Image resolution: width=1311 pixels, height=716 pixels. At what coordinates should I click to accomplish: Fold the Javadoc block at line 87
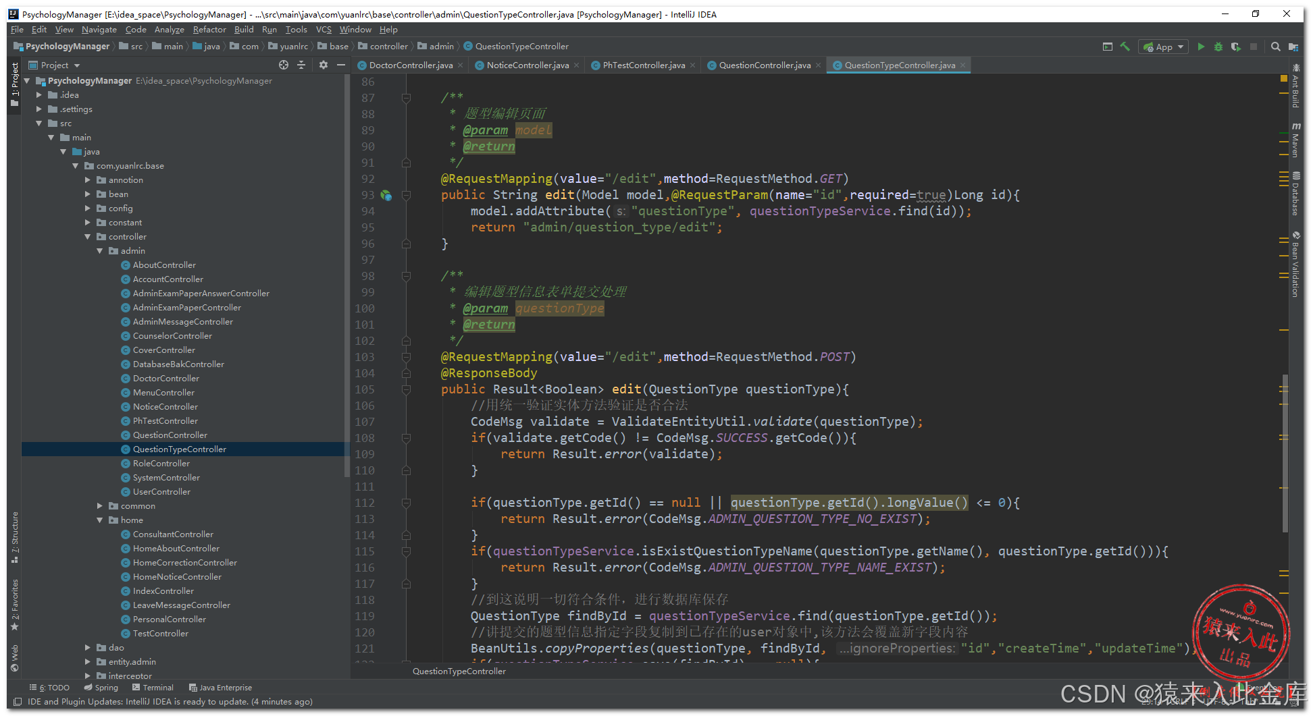406,98
